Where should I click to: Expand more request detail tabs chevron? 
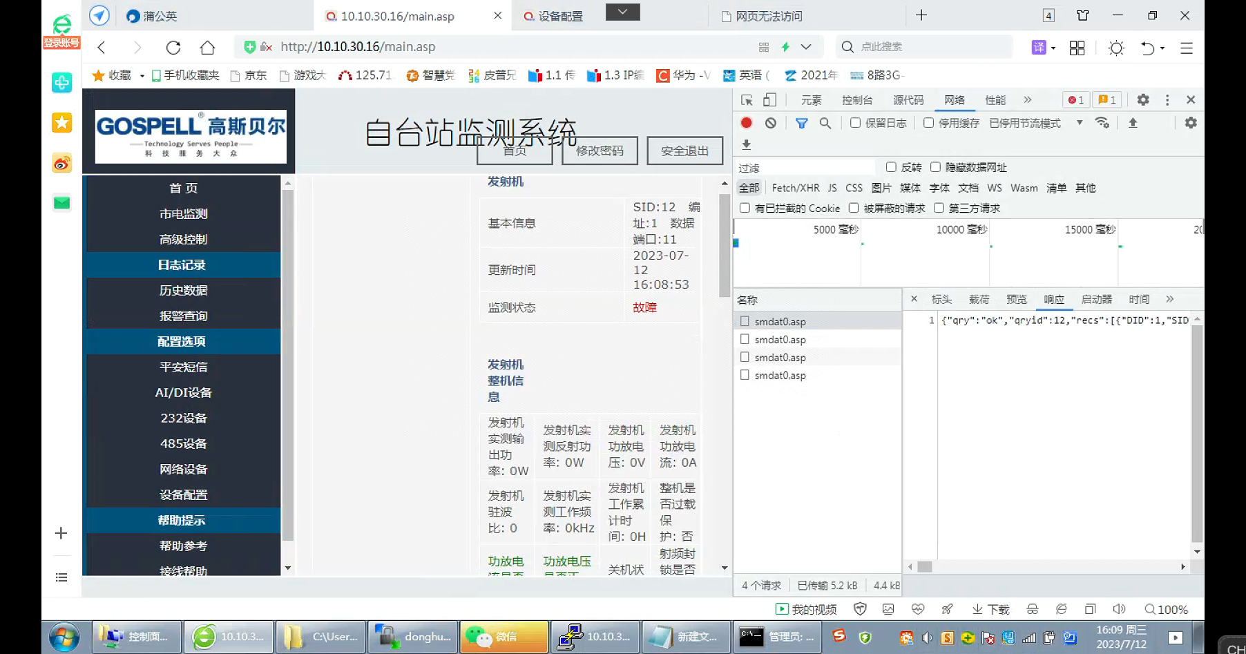click(1169, 299)
